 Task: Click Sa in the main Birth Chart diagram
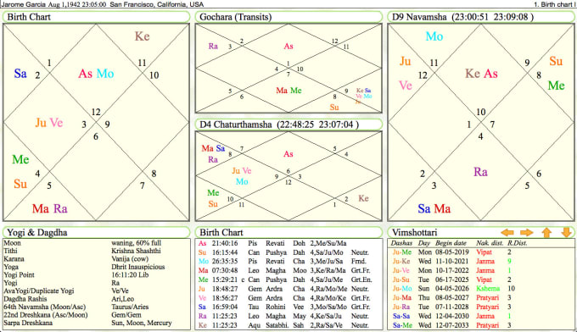click(20, 74)
